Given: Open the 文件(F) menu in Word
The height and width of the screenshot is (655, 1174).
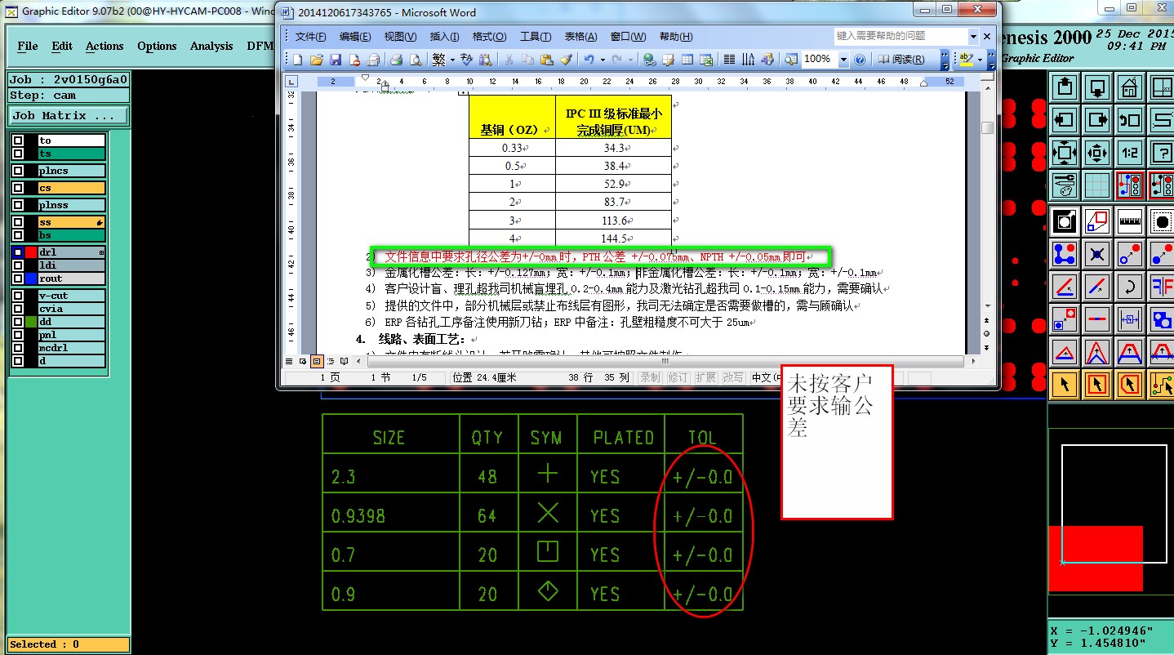Looking at the screenshot, I should (x=310, y=37).
